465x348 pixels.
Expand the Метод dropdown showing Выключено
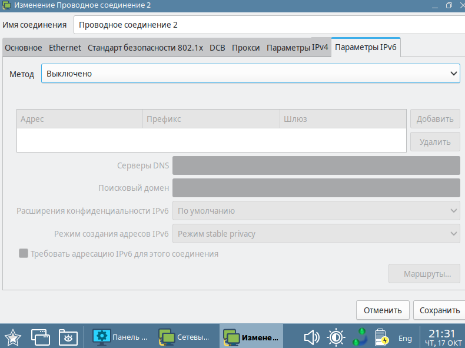(251, 73)
